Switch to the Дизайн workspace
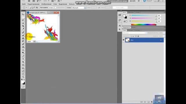The width and height of the screenshot is (186, 104). (133, 1)
